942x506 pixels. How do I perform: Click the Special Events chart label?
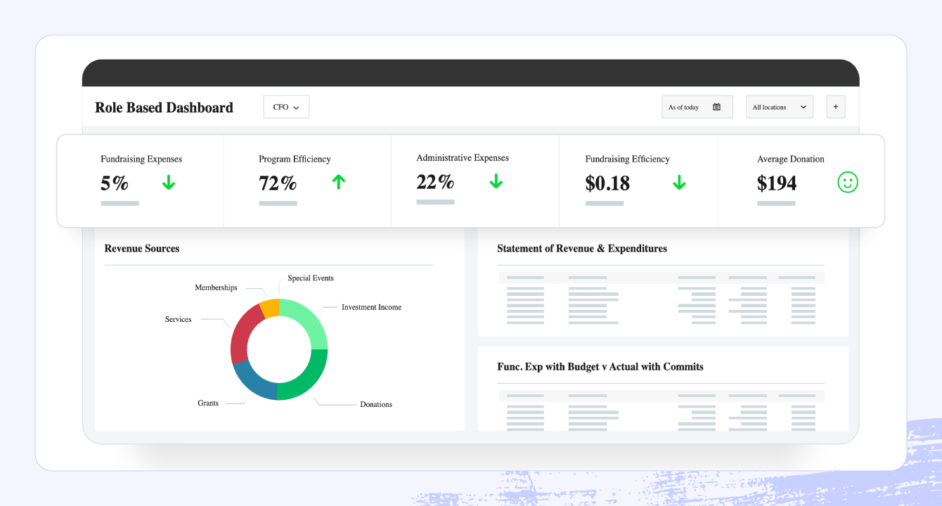311,278
